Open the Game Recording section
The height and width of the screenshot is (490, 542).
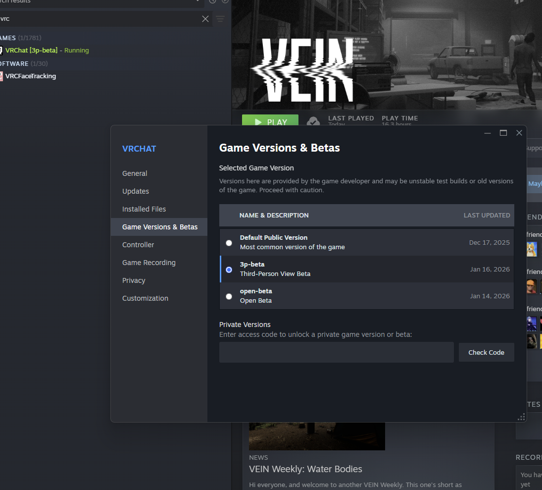pos(149,263)
